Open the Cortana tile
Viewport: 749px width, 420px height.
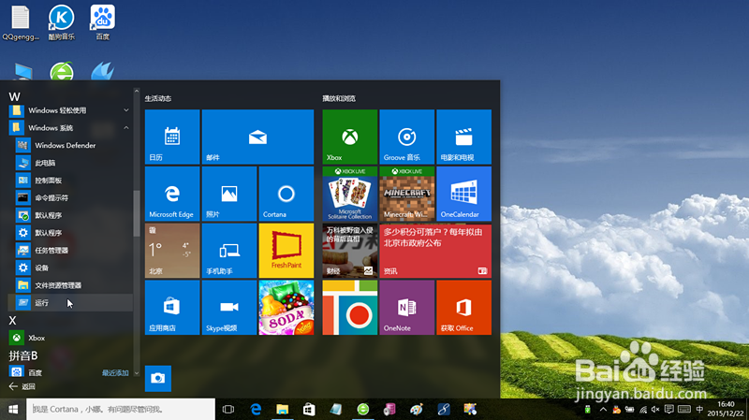click(x=286, y=194)
